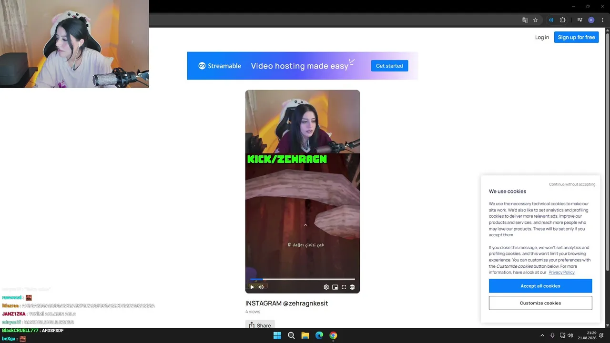This screenshot has width=610, height=343.
Task: Click the network tray icon
Action: coord(562,335)
